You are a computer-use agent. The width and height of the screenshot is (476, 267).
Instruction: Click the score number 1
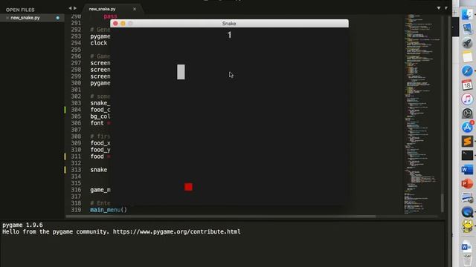click(230, 35)
